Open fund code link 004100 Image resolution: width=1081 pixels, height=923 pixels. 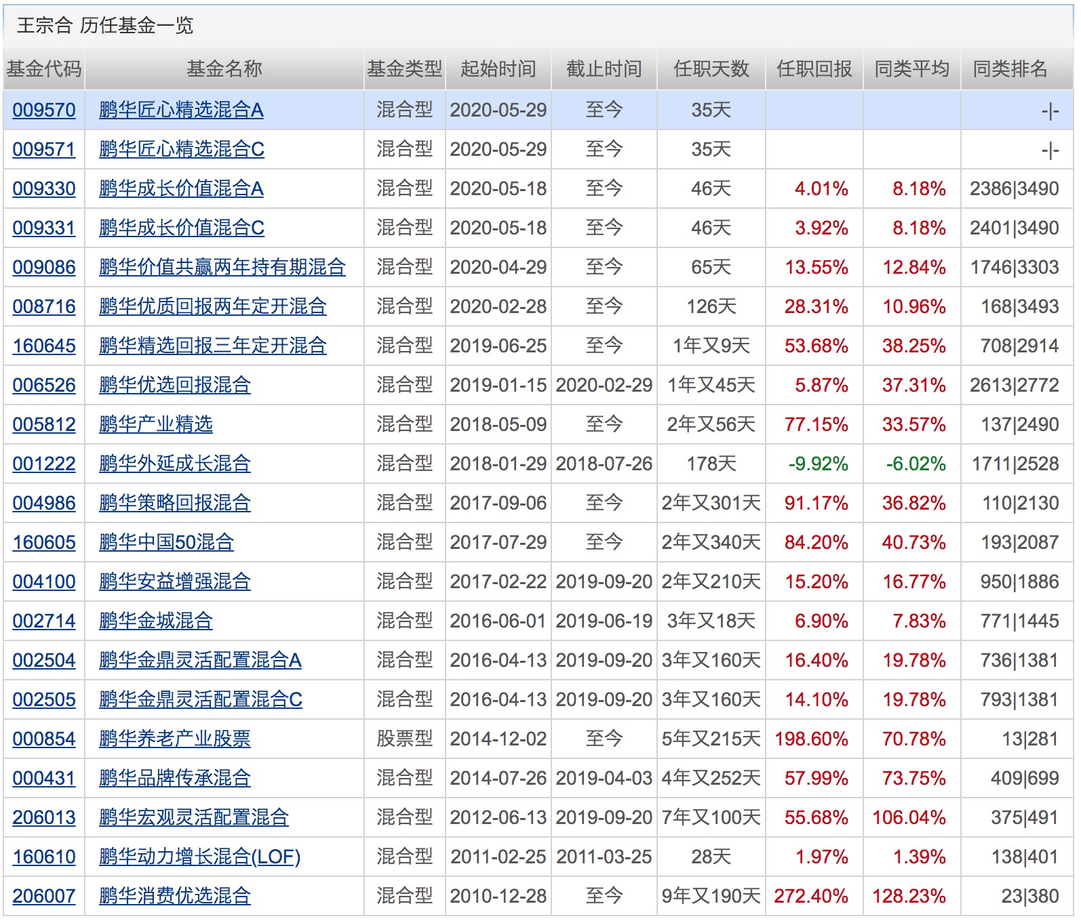(44, 581)
